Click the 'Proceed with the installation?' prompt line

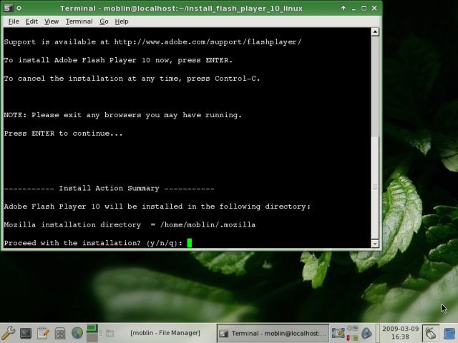pyautogui.click(x=93, y=243)
